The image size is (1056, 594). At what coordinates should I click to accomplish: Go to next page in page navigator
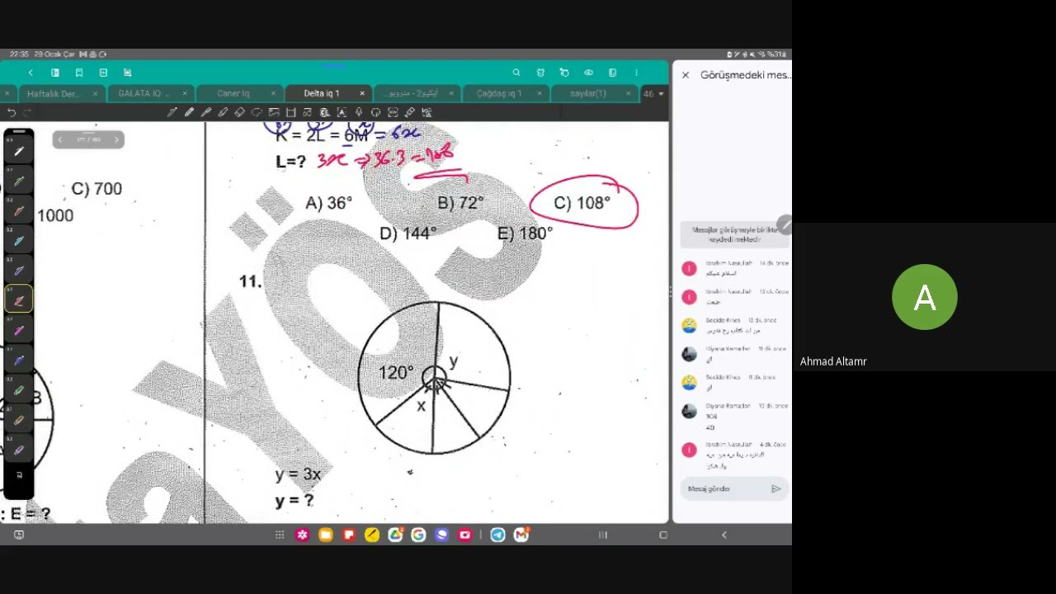116,139
